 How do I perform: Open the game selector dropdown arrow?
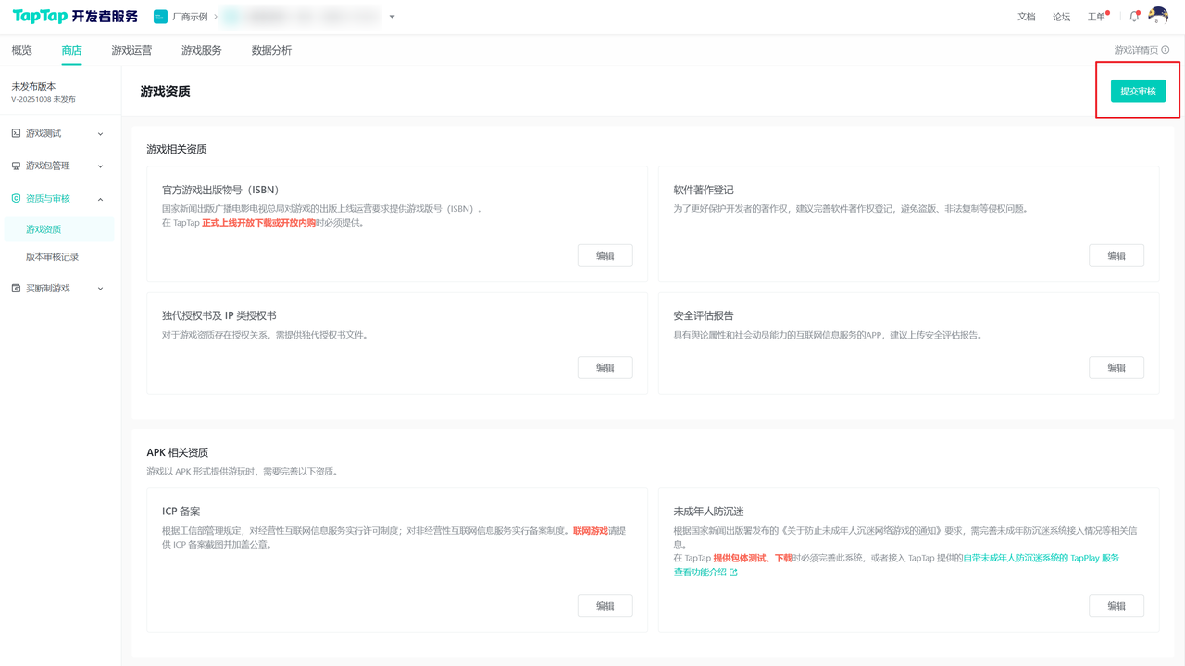click(393, 17)
